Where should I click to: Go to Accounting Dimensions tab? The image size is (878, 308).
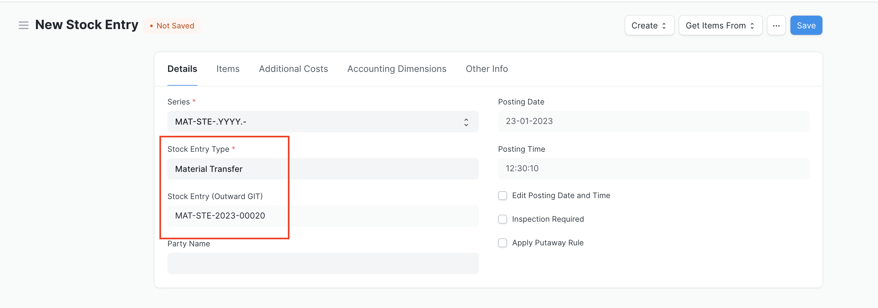tap(397, 69)
